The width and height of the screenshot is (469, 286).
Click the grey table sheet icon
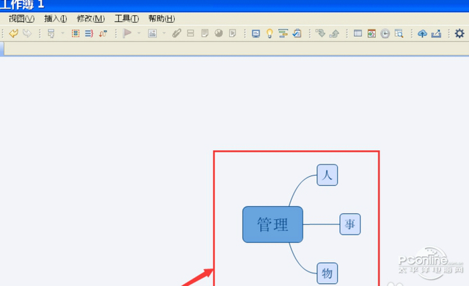[x=358, y=33]
